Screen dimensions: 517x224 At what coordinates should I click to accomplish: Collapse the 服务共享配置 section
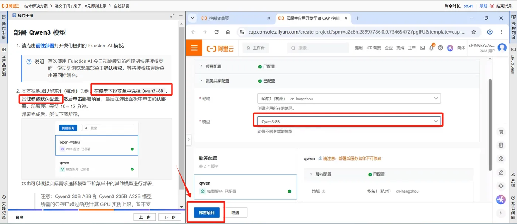tap(201, 80)
